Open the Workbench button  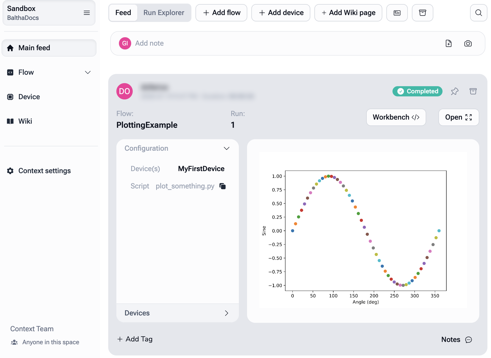coord(396,117)
